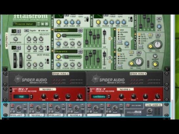The height and width of the screenshot is (134, 179).
Task: Click the Filter B mode button
Action: tap(120, 66)
